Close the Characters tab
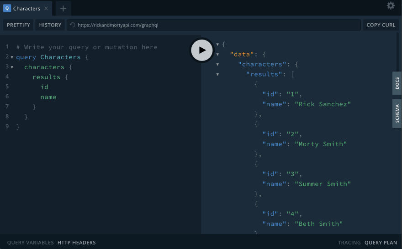Image resolution: width=402 pixels, height=249 pixels. [x=46, y=9]
